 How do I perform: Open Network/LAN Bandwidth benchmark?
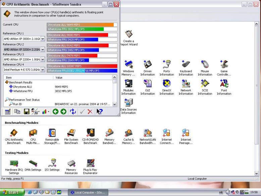coord(148,136)
